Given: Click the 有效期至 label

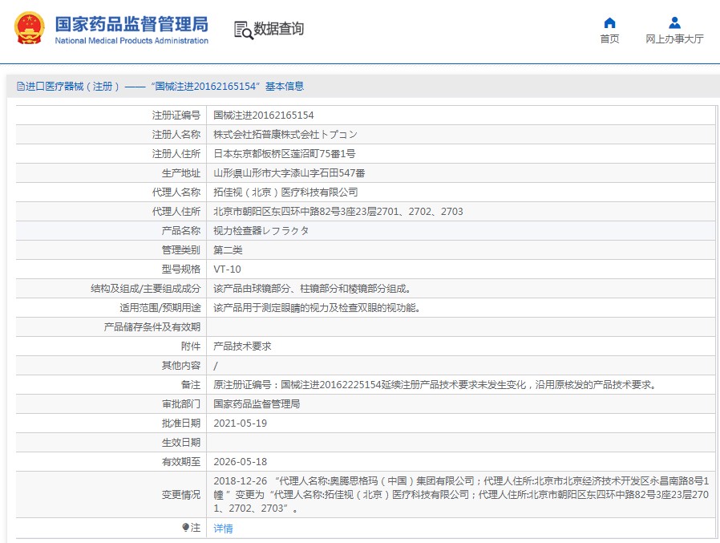Looking at the screenshot, I should coord(181,462).
